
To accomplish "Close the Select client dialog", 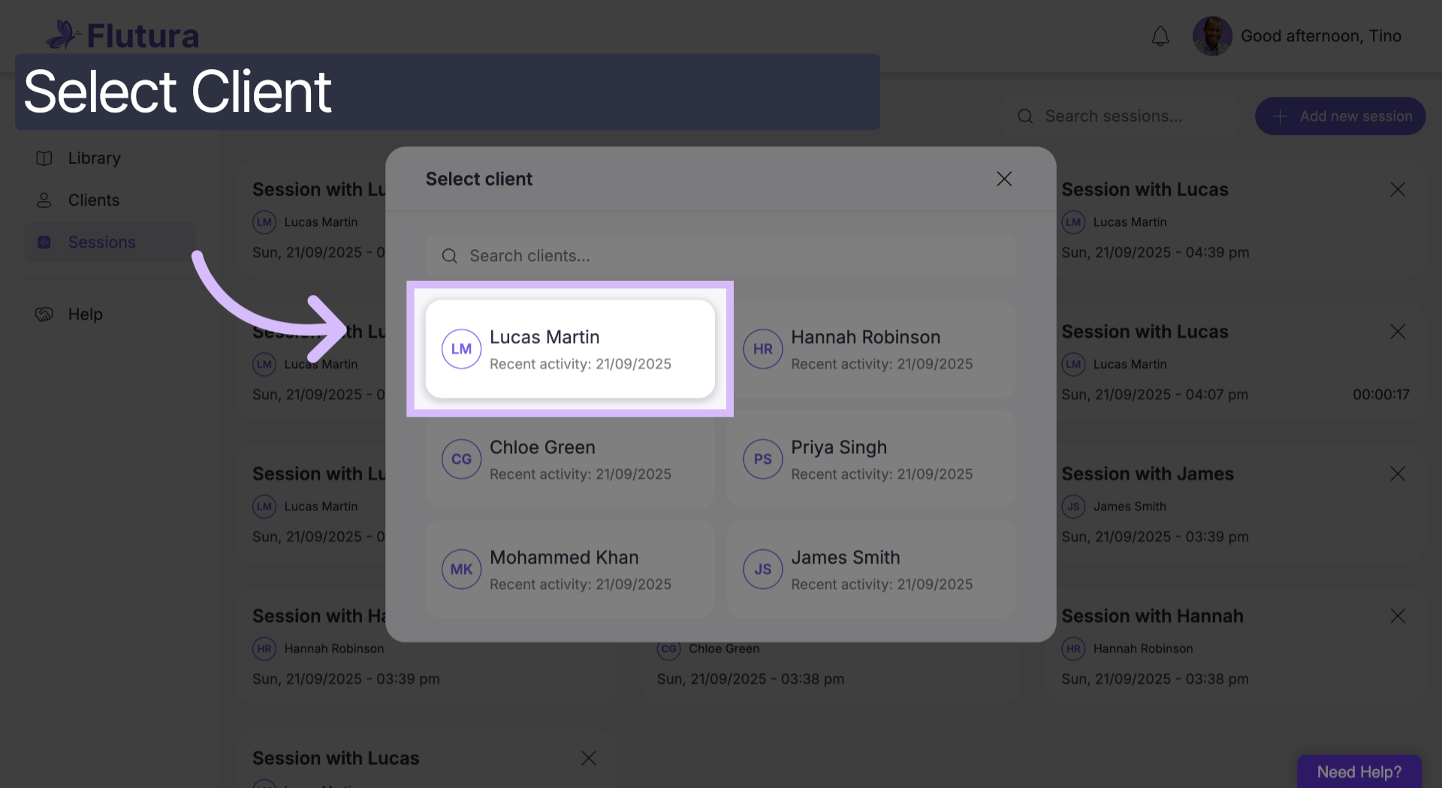I will coord(1004,179).
